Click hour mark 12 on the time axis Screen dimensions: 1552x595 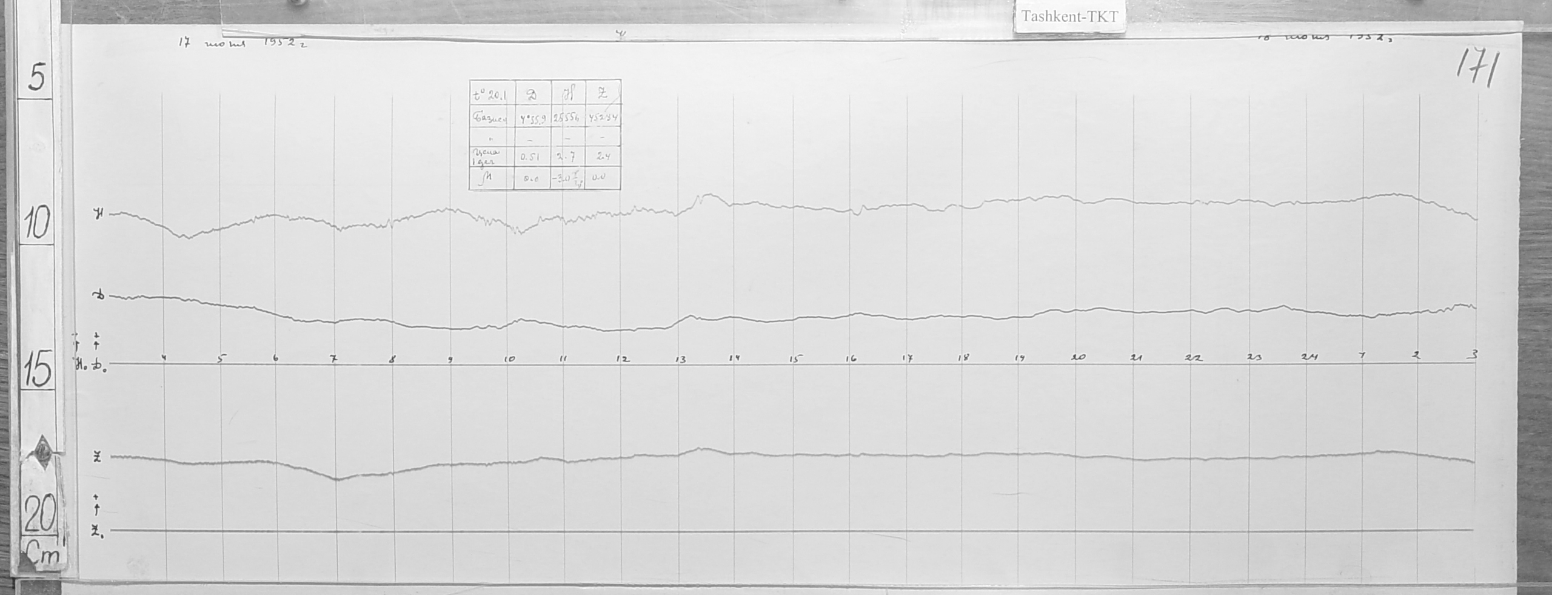(x=623, y=359)
